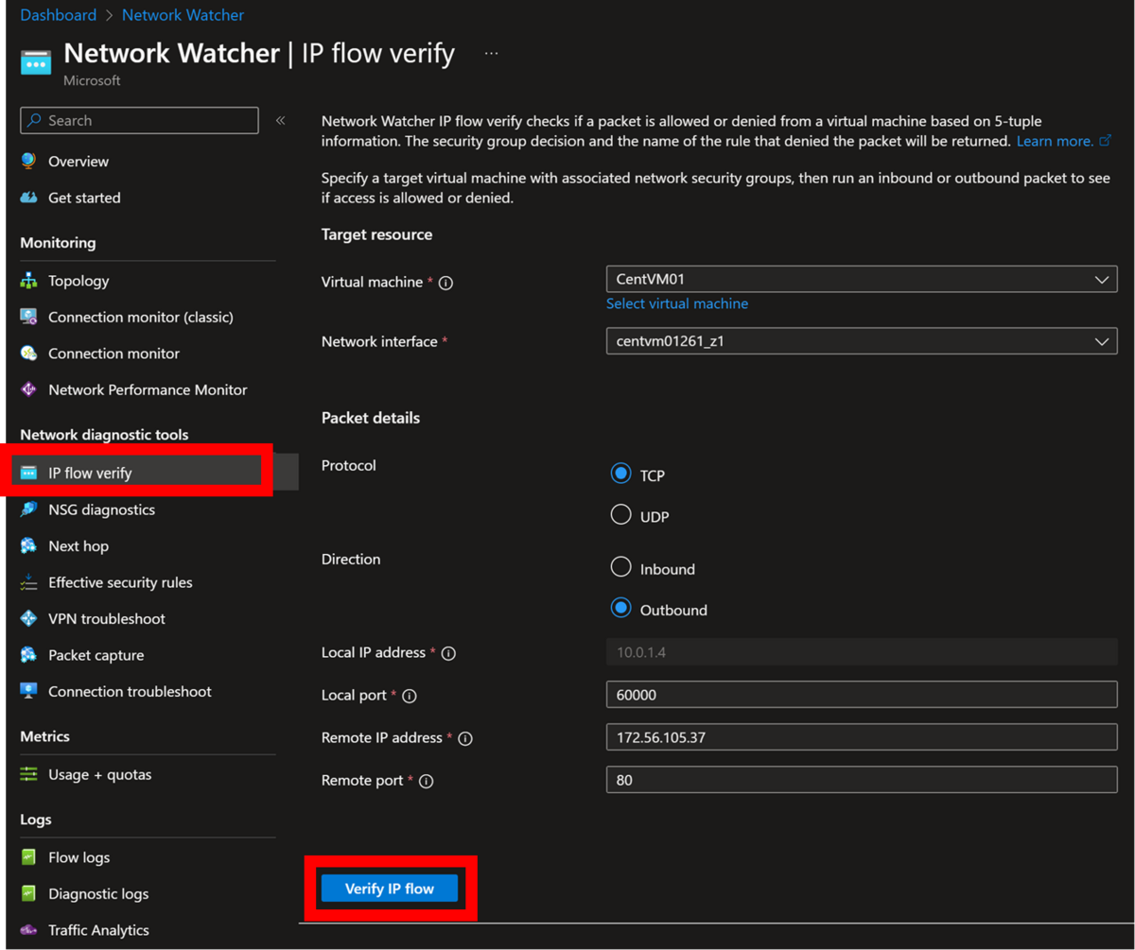The width and height of the screenshot is (1135, 950).
Task: Click the Flow logs icon
Action: point(28,857)
